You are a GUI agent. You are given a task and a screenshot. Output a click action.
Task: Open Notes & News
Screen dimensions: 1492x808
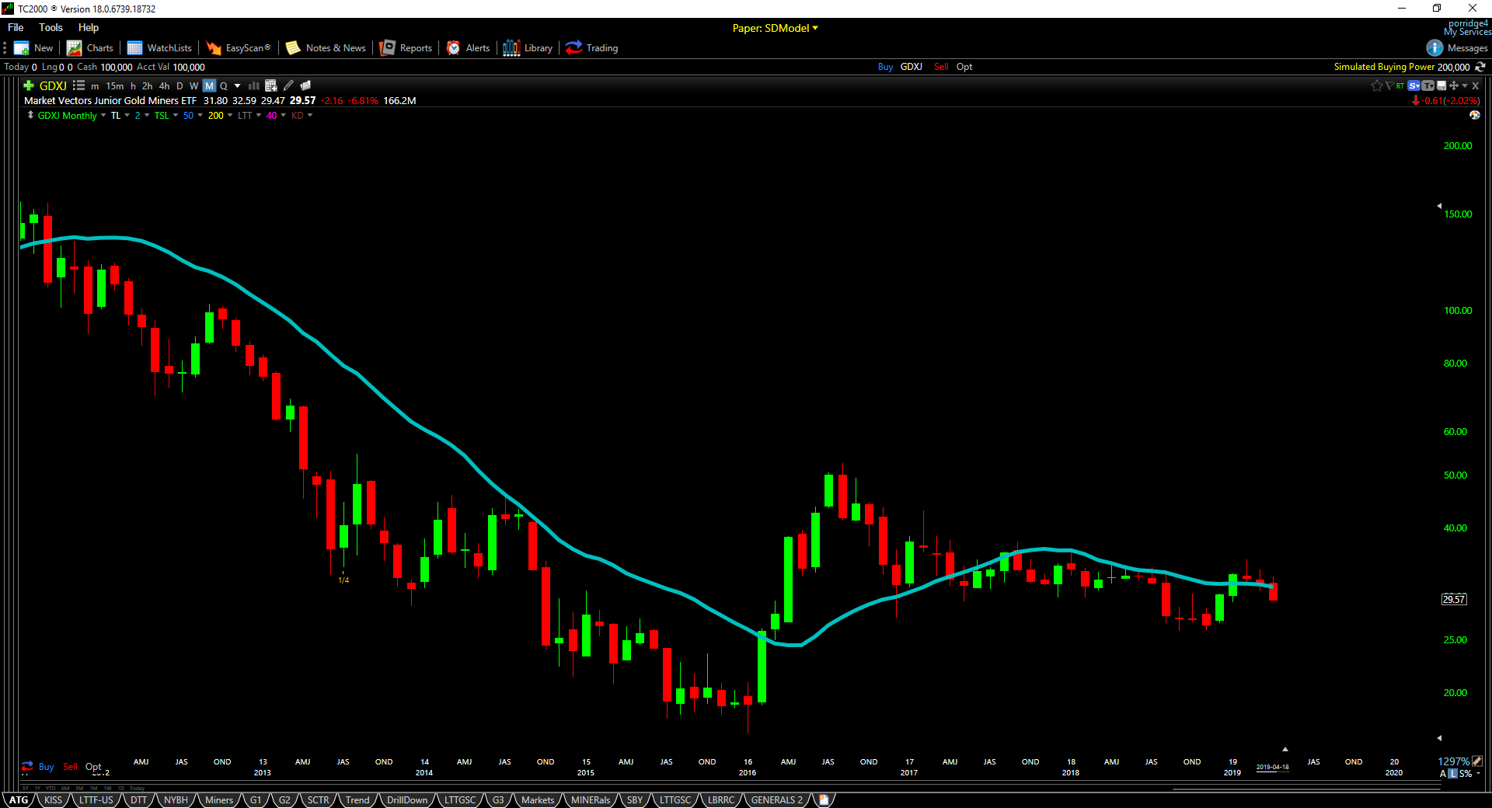pyautogui.click(x=326, y=48)
